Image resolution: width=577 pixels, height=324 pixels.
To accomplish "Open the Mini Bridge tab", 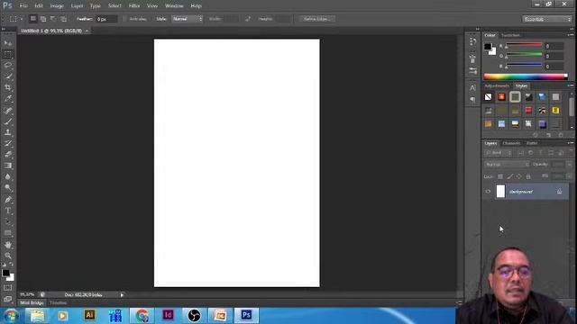I will [32, 302].
